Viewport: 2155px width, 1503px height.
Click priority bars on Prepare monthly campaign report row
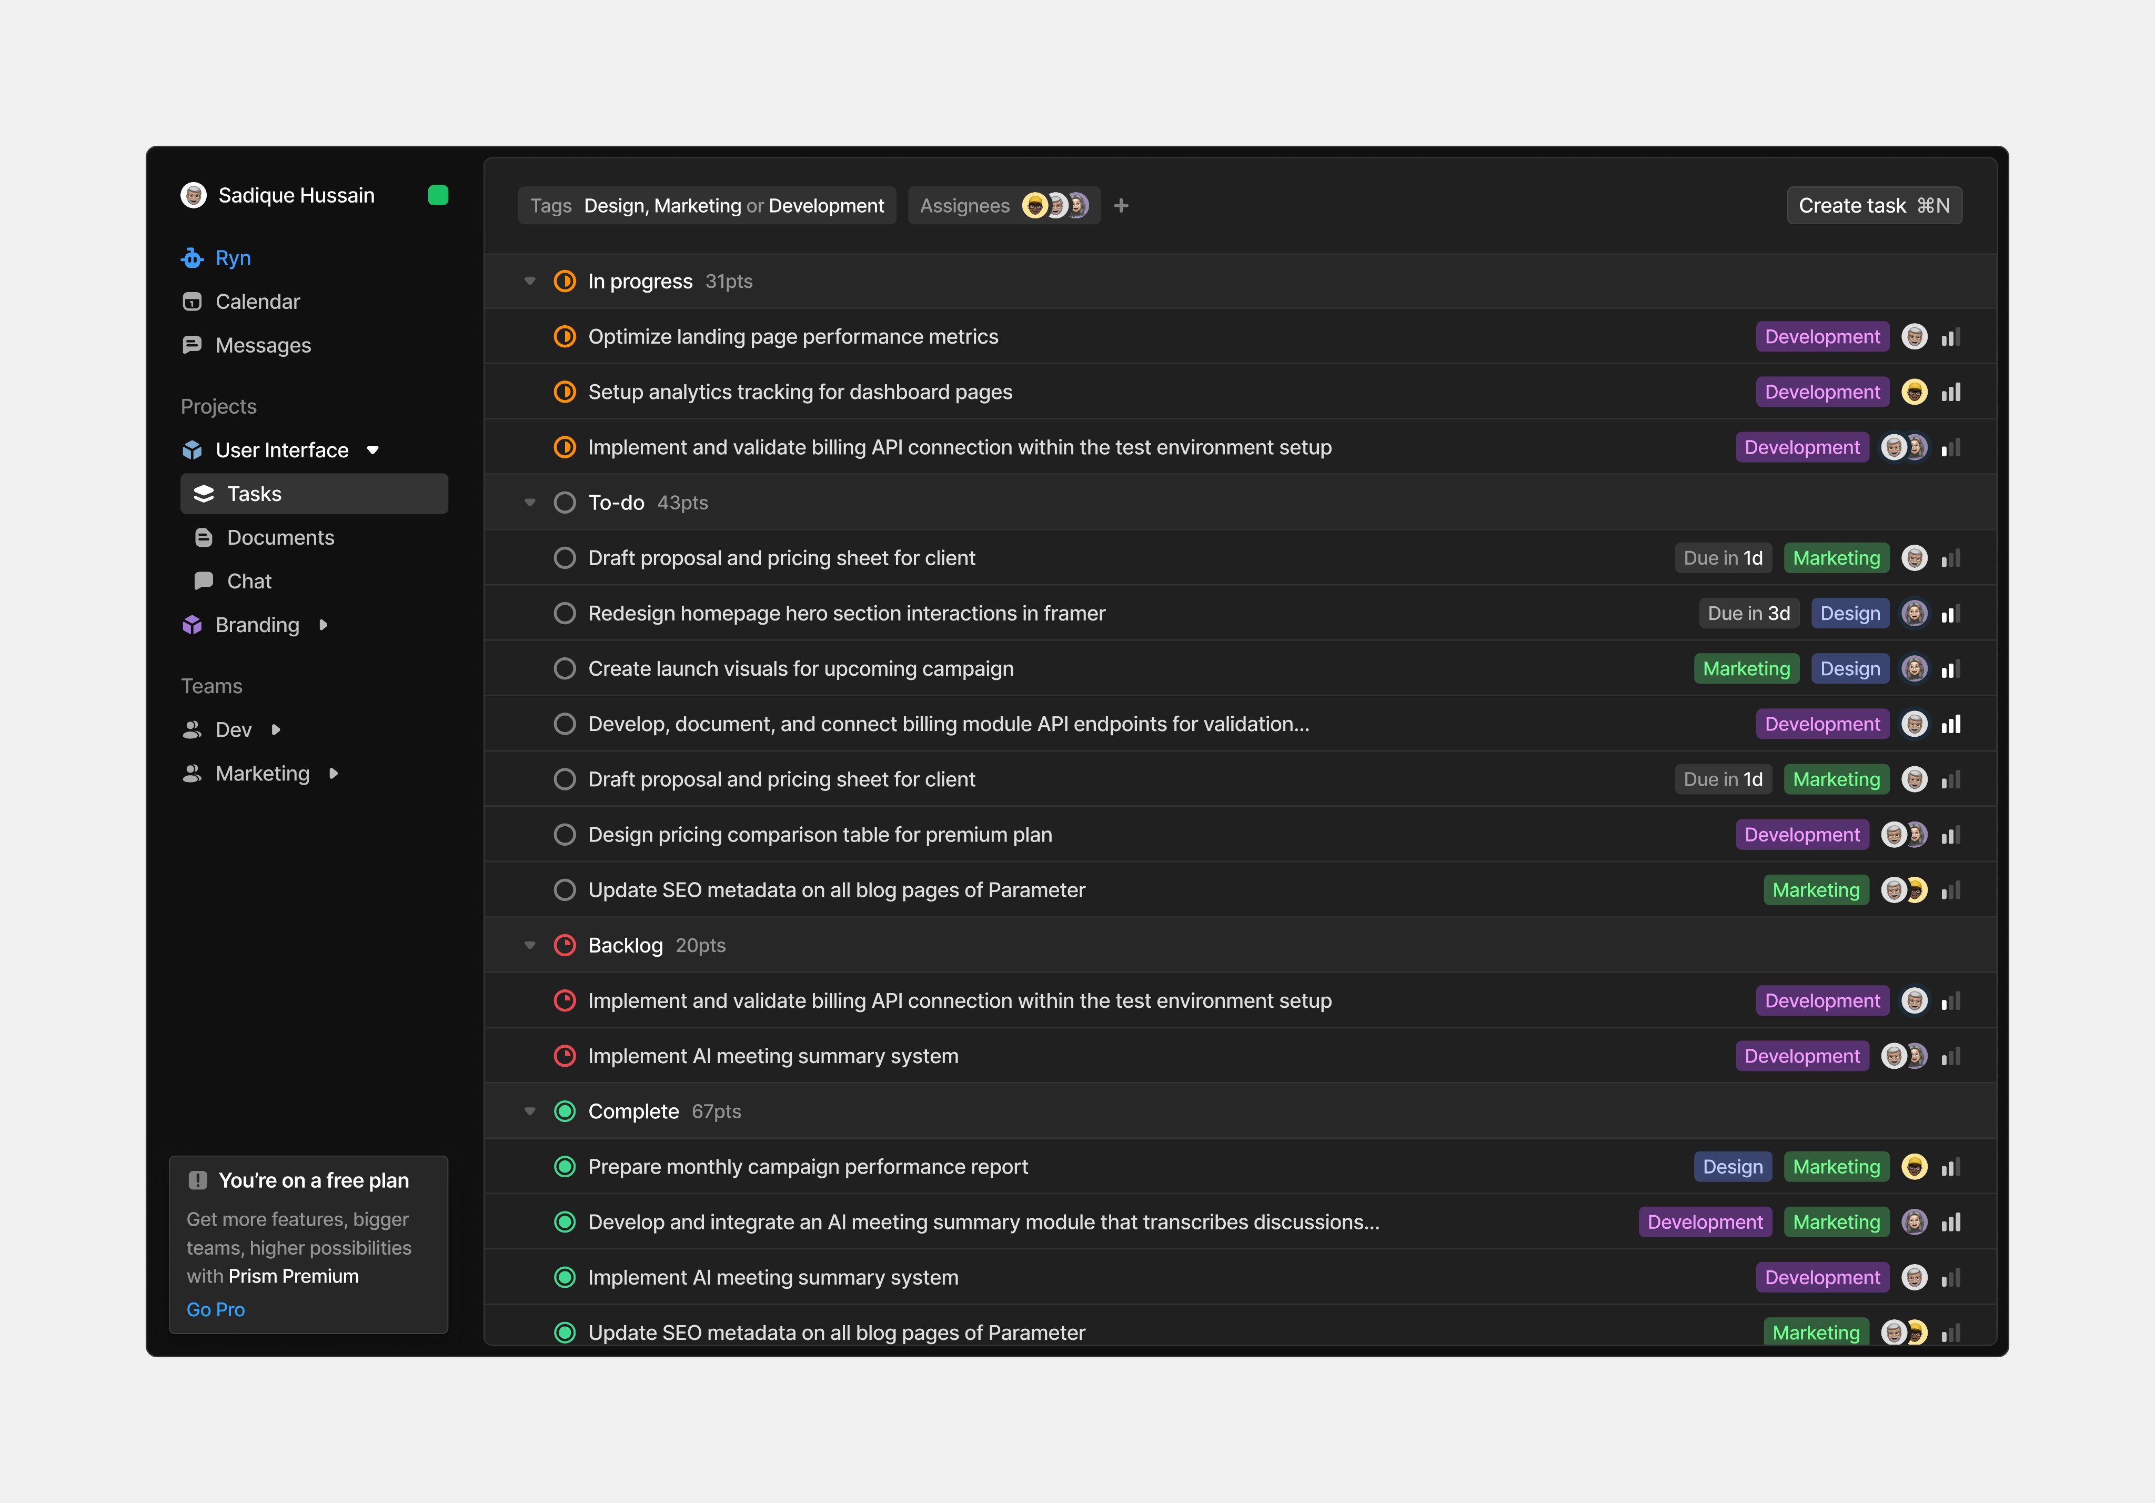pyautogui.click(x=1950, y=1167)
